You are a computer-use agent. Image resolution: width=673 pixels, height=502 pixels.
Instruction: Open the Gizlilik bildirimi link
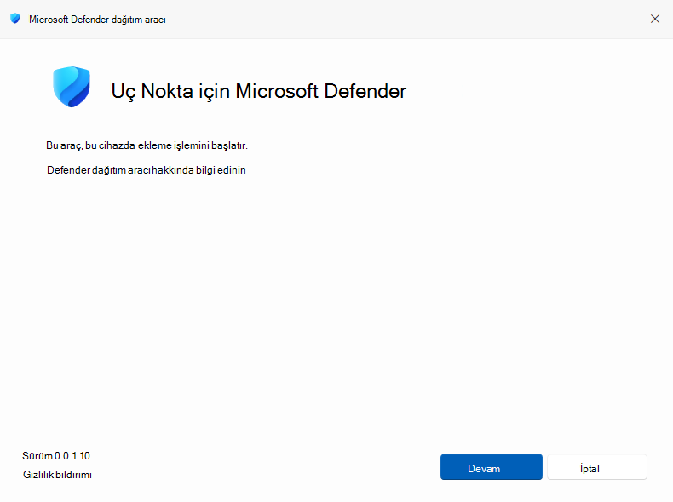point(58,475)
